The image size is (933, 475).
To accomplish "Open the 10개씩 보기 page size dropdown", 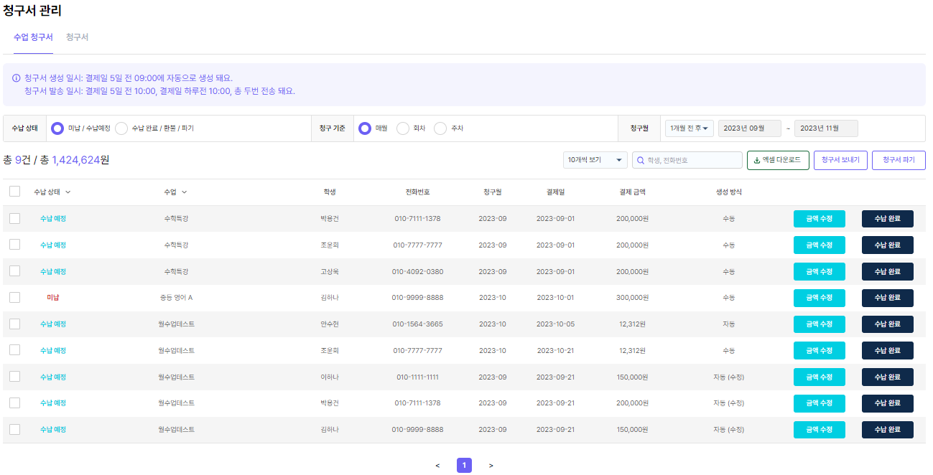I will (595, 160).
